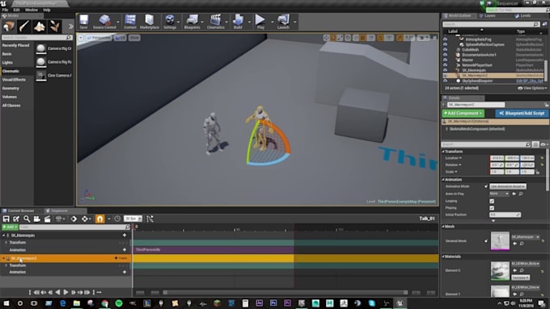Viewport: 550px width, 309px height.
Task: Open the Cinematics toolbar icon
Action: pyautogui.click(x=215, y=22)
